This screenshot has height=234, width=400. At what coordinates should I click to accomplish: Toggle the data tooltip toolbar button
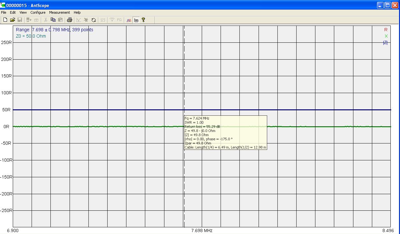(136, 20)
